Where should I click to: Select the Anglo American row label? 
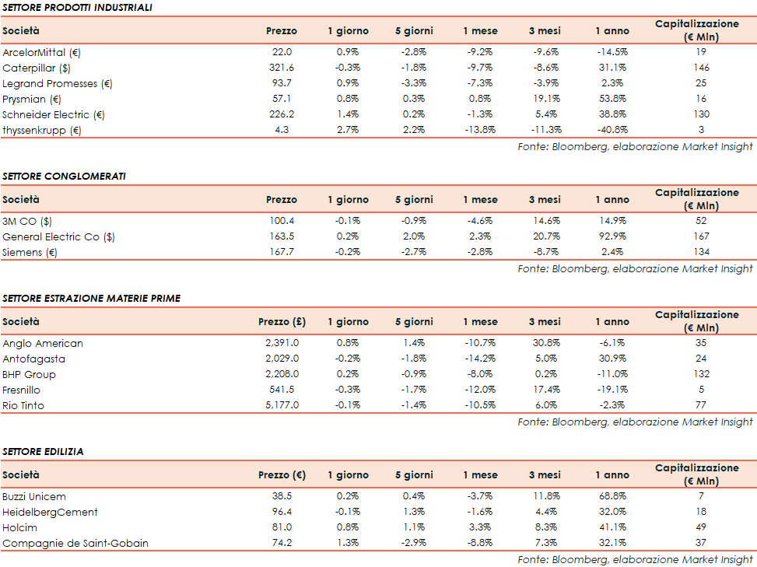[43, 343]
